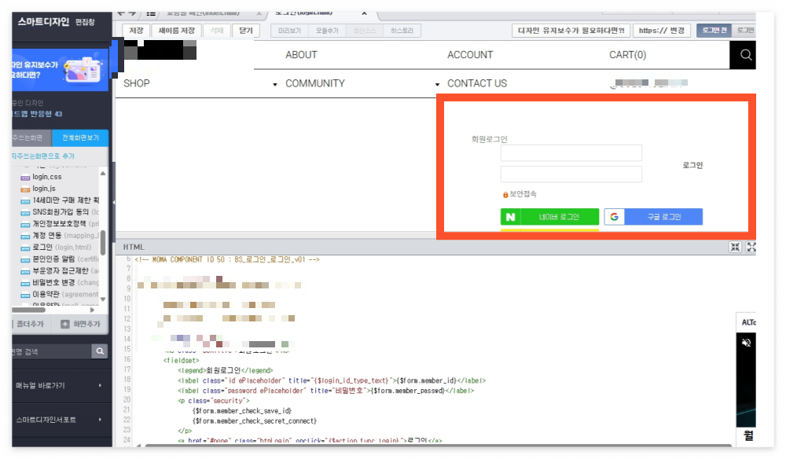
Task: Click CART(0) in site navigation
Action: (627, 55)
